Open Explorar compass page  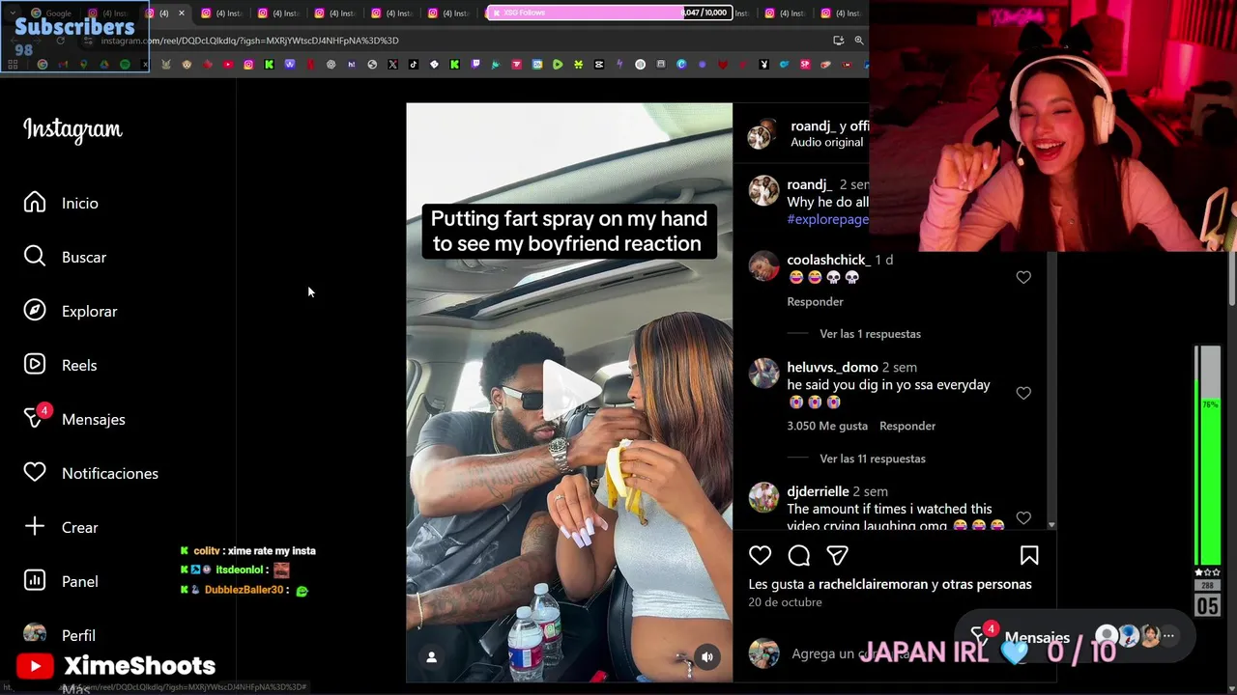[70, 311]
